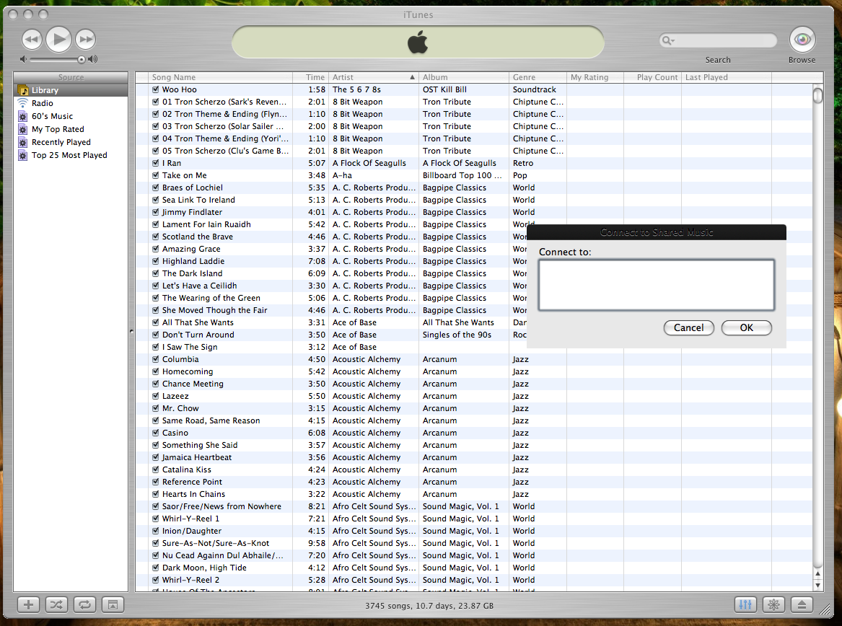Viewport: 842px width, 626px height.
Task: Select the song Jamaica Heartbeat
Action: (x=197, y=457)
